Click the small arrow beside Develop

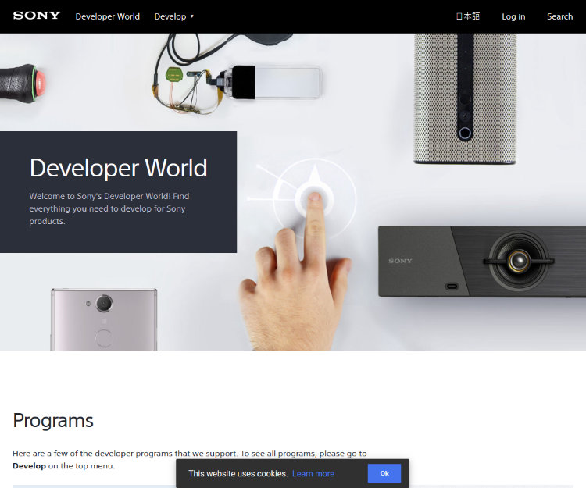[192, 16]
